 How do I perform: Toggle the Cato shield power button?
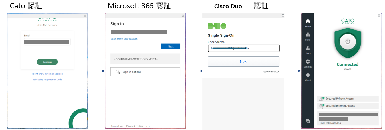tap(348, 42)
